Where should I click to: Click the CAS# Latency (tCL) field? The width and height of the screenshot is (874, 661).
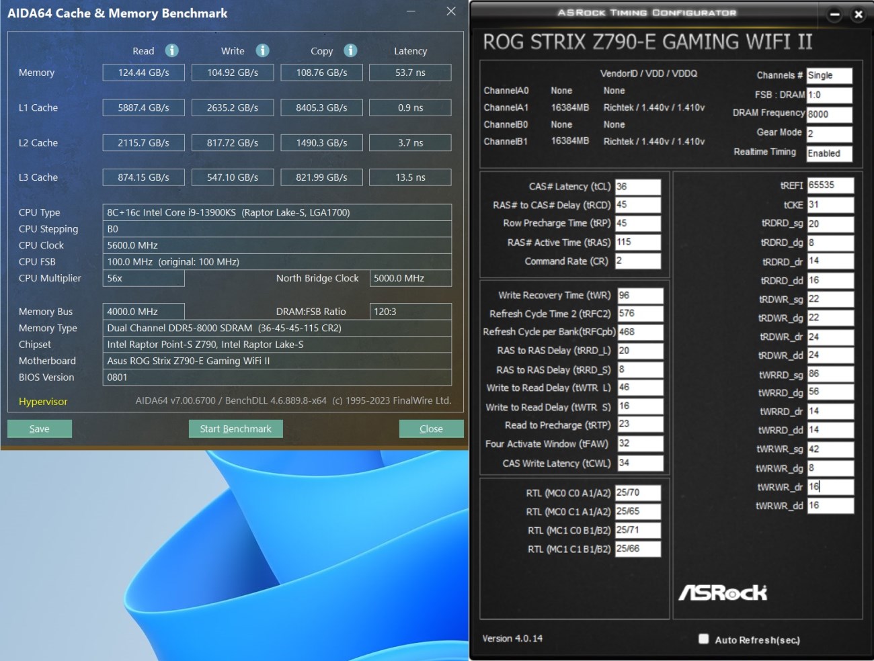click(x=638, y=186)
